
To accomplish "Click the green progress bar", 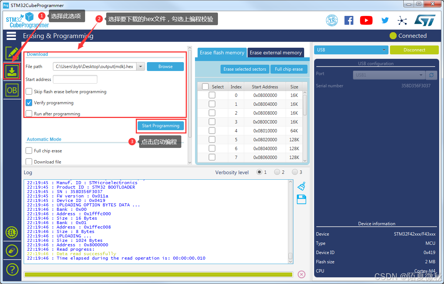I will [x=158, y=274].
